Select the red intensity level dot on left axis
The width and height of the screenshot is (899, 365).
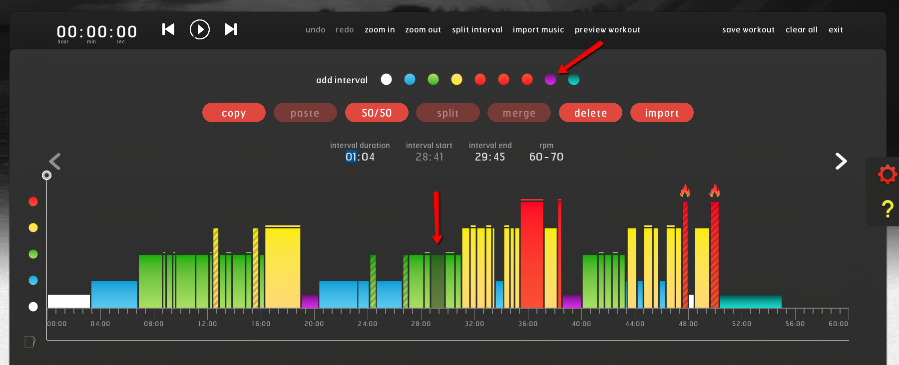click(33, 201)
